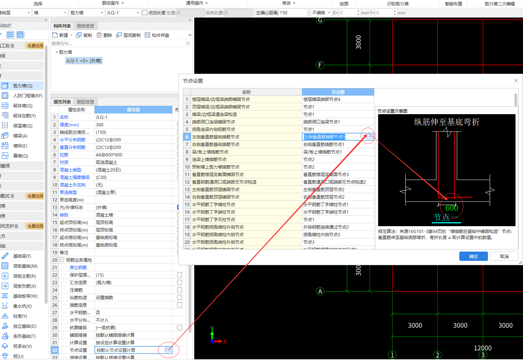Open the 其它钢筋 link in row 21
Viewport: 523px width, 360px height.
[78, 267]
